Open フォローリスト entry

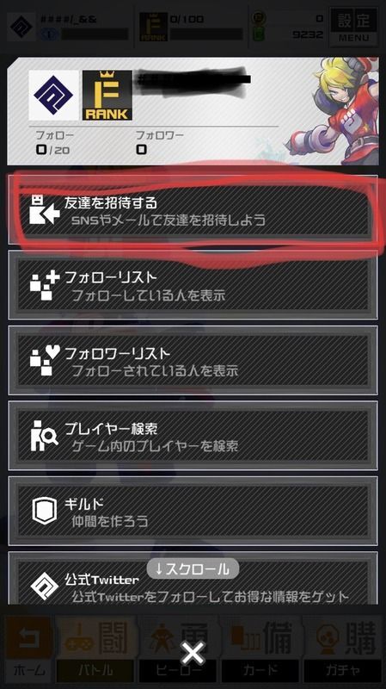[x=193, y=285]
